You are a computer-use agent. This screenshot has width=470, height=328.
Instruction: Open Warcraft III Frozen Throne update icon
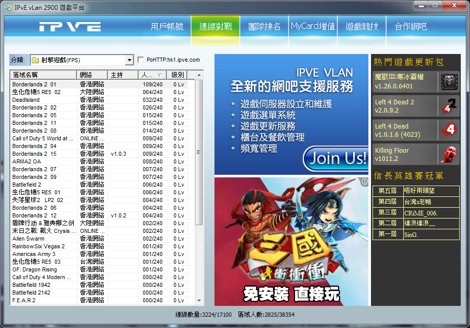click(x=449, y=82)
